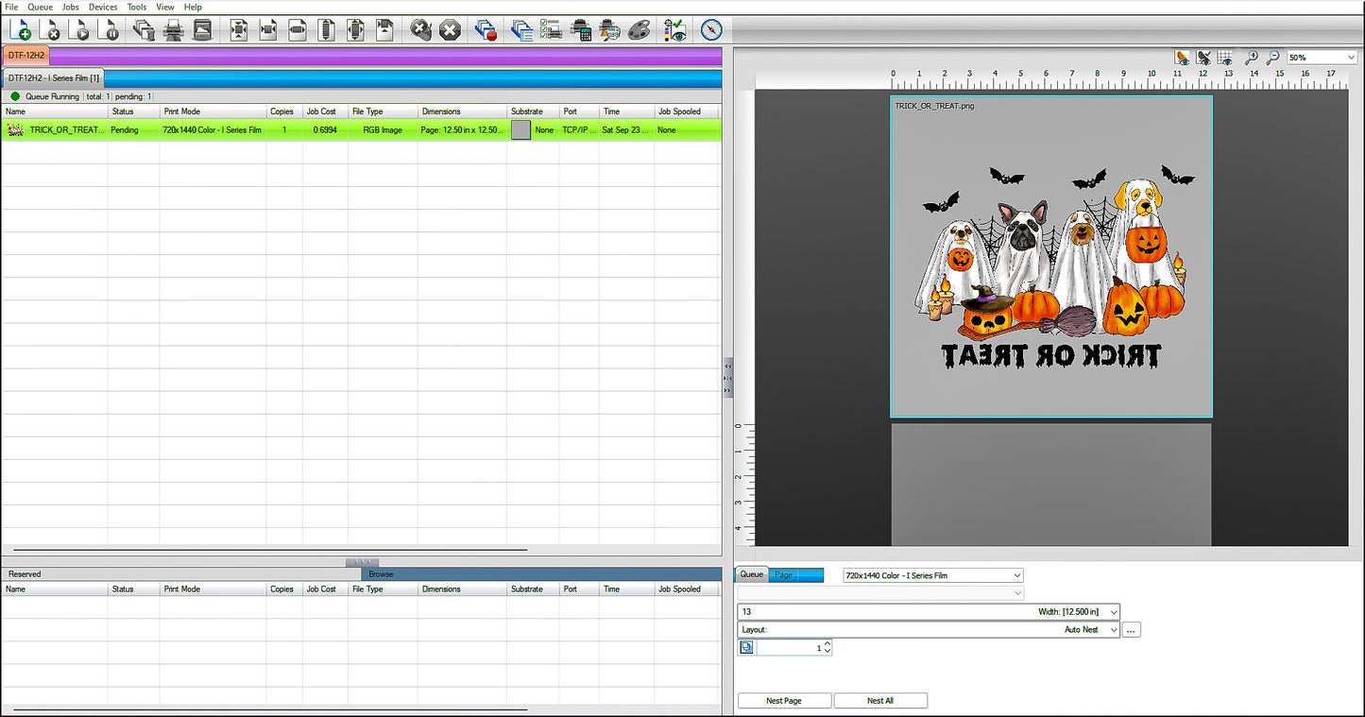1365x717 pixels.
Task: Zoom out of the film preview
Action: tap(1272, 58)
